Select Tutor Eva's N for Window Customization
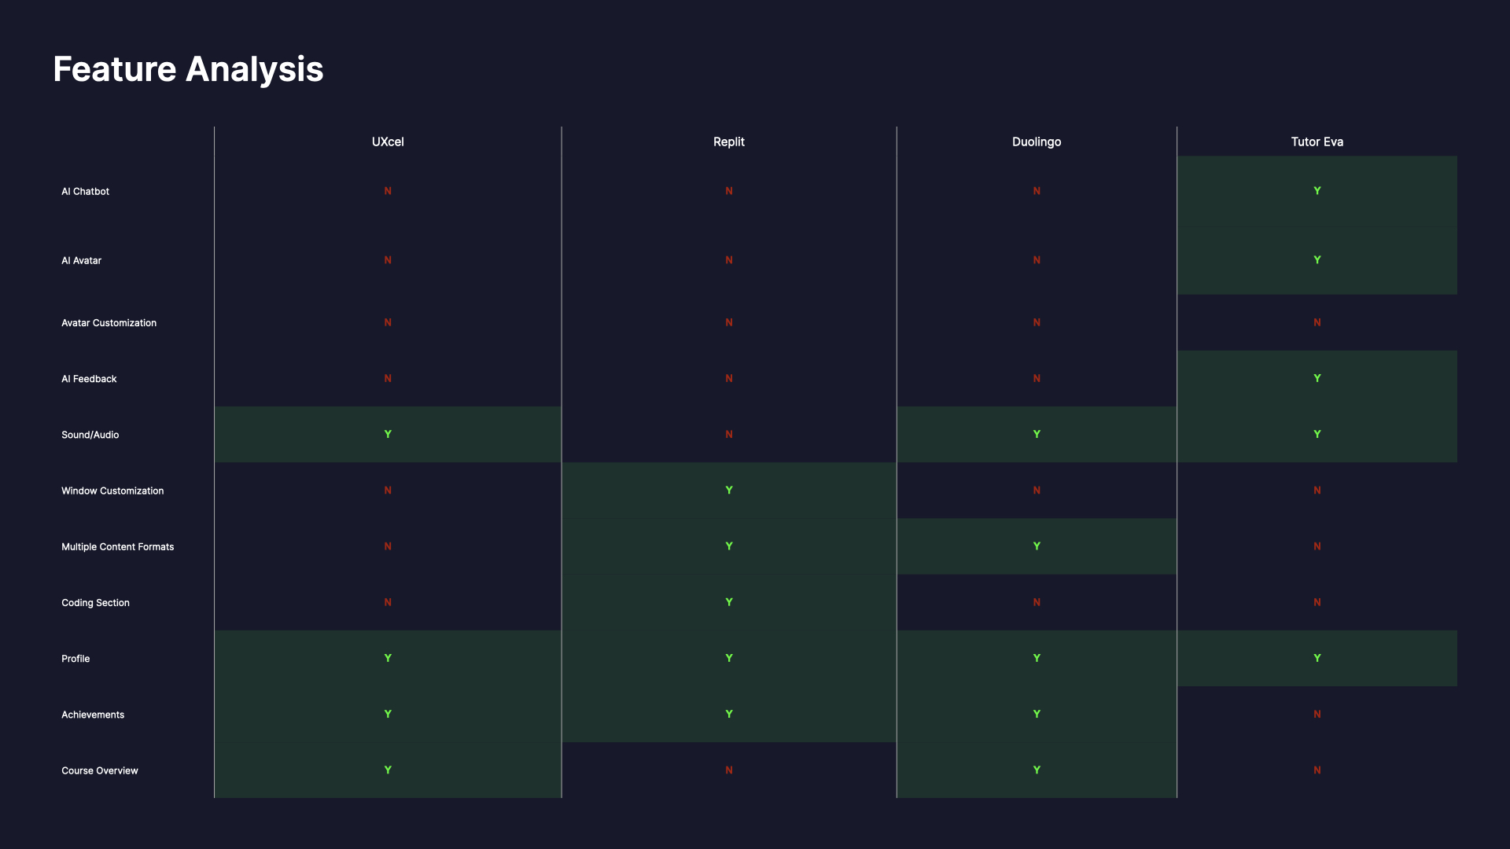The width and height of the screenshot is (1510, 849). click(x=1317, y=490)
